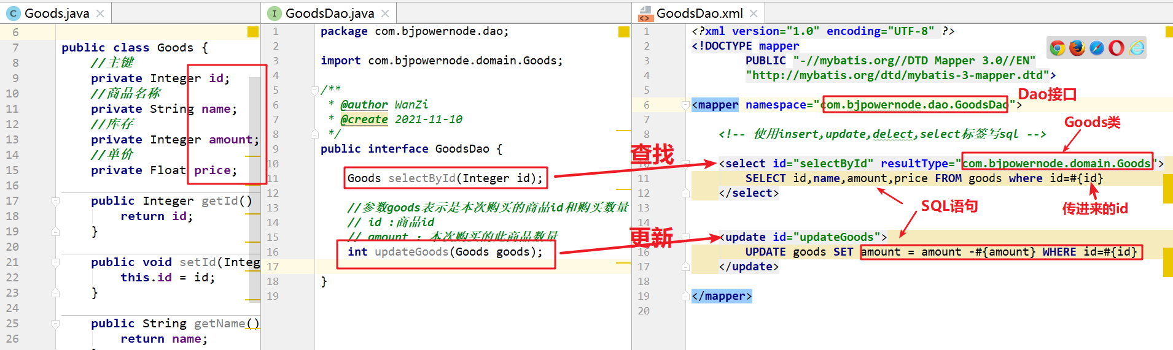Click line number 9 in the Goods.java gutter

point(15,78)
